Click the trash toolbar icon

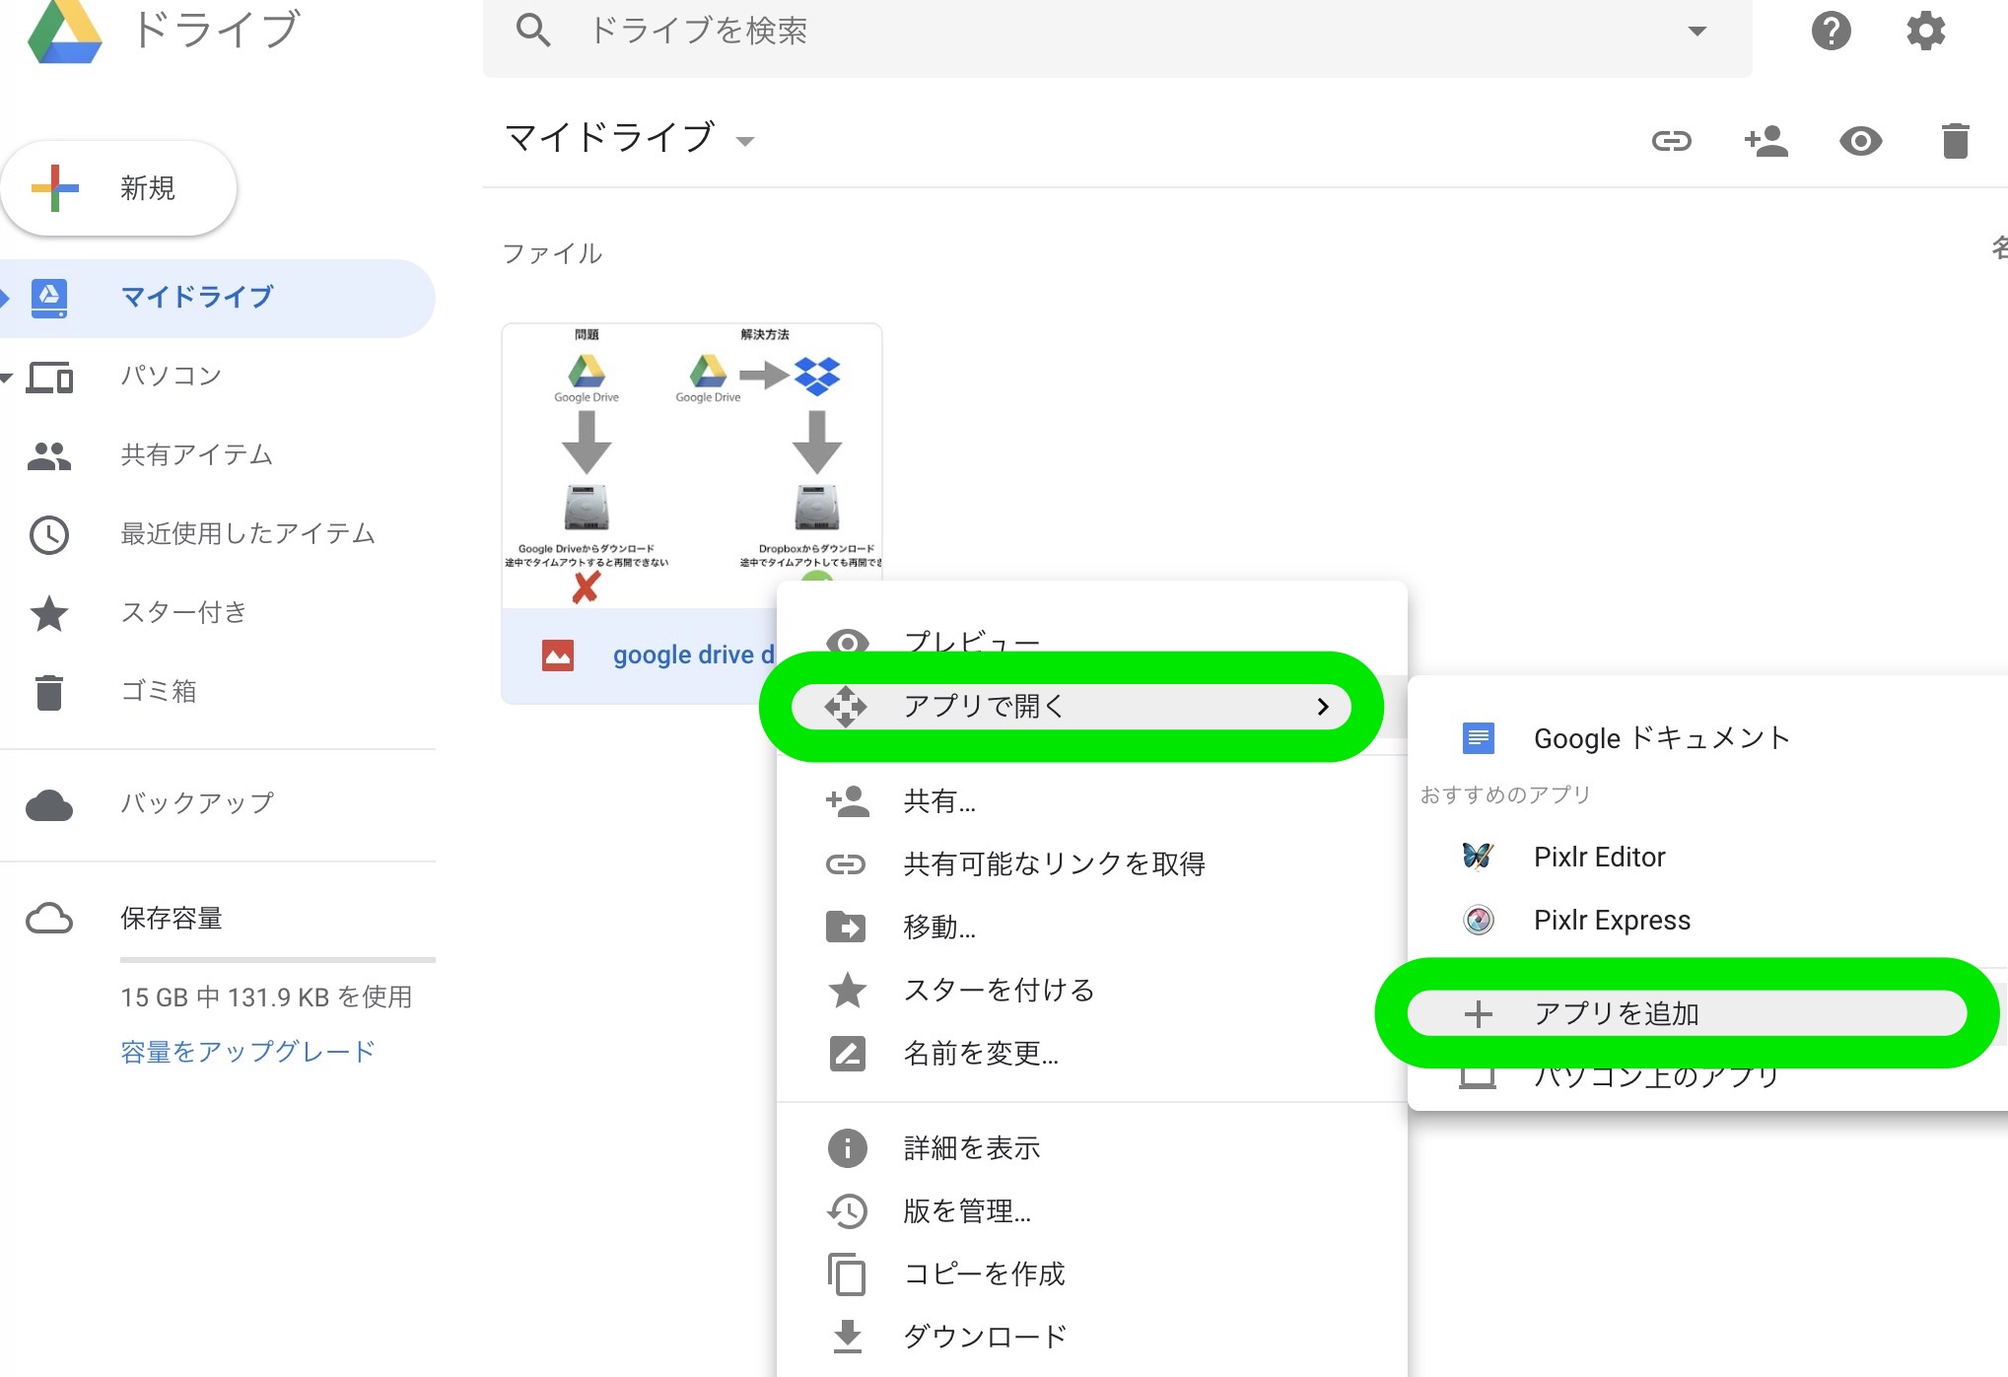point(1955,142)
